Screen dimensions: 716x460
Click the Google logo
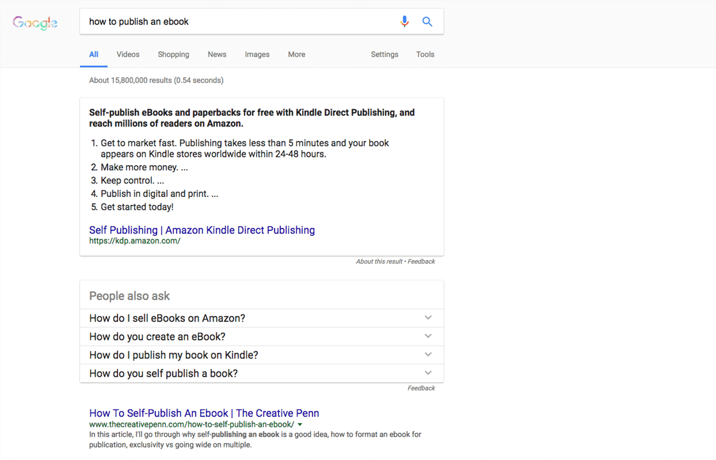click(35, 22)
